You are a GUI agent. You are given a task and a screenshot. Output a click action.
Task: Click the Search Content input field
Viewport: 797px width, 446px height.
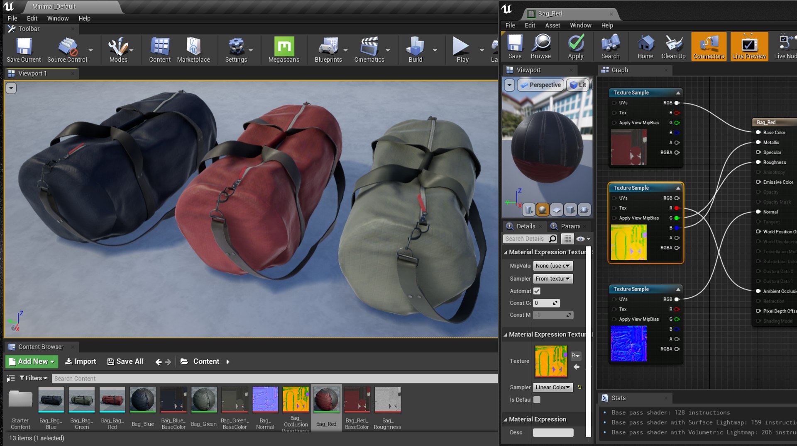pos(274,378)
